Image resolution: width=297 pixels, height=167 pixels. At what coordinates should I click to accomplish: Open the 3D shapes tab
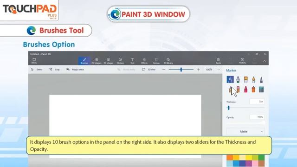pyautogui.click(x=108, y=61)
